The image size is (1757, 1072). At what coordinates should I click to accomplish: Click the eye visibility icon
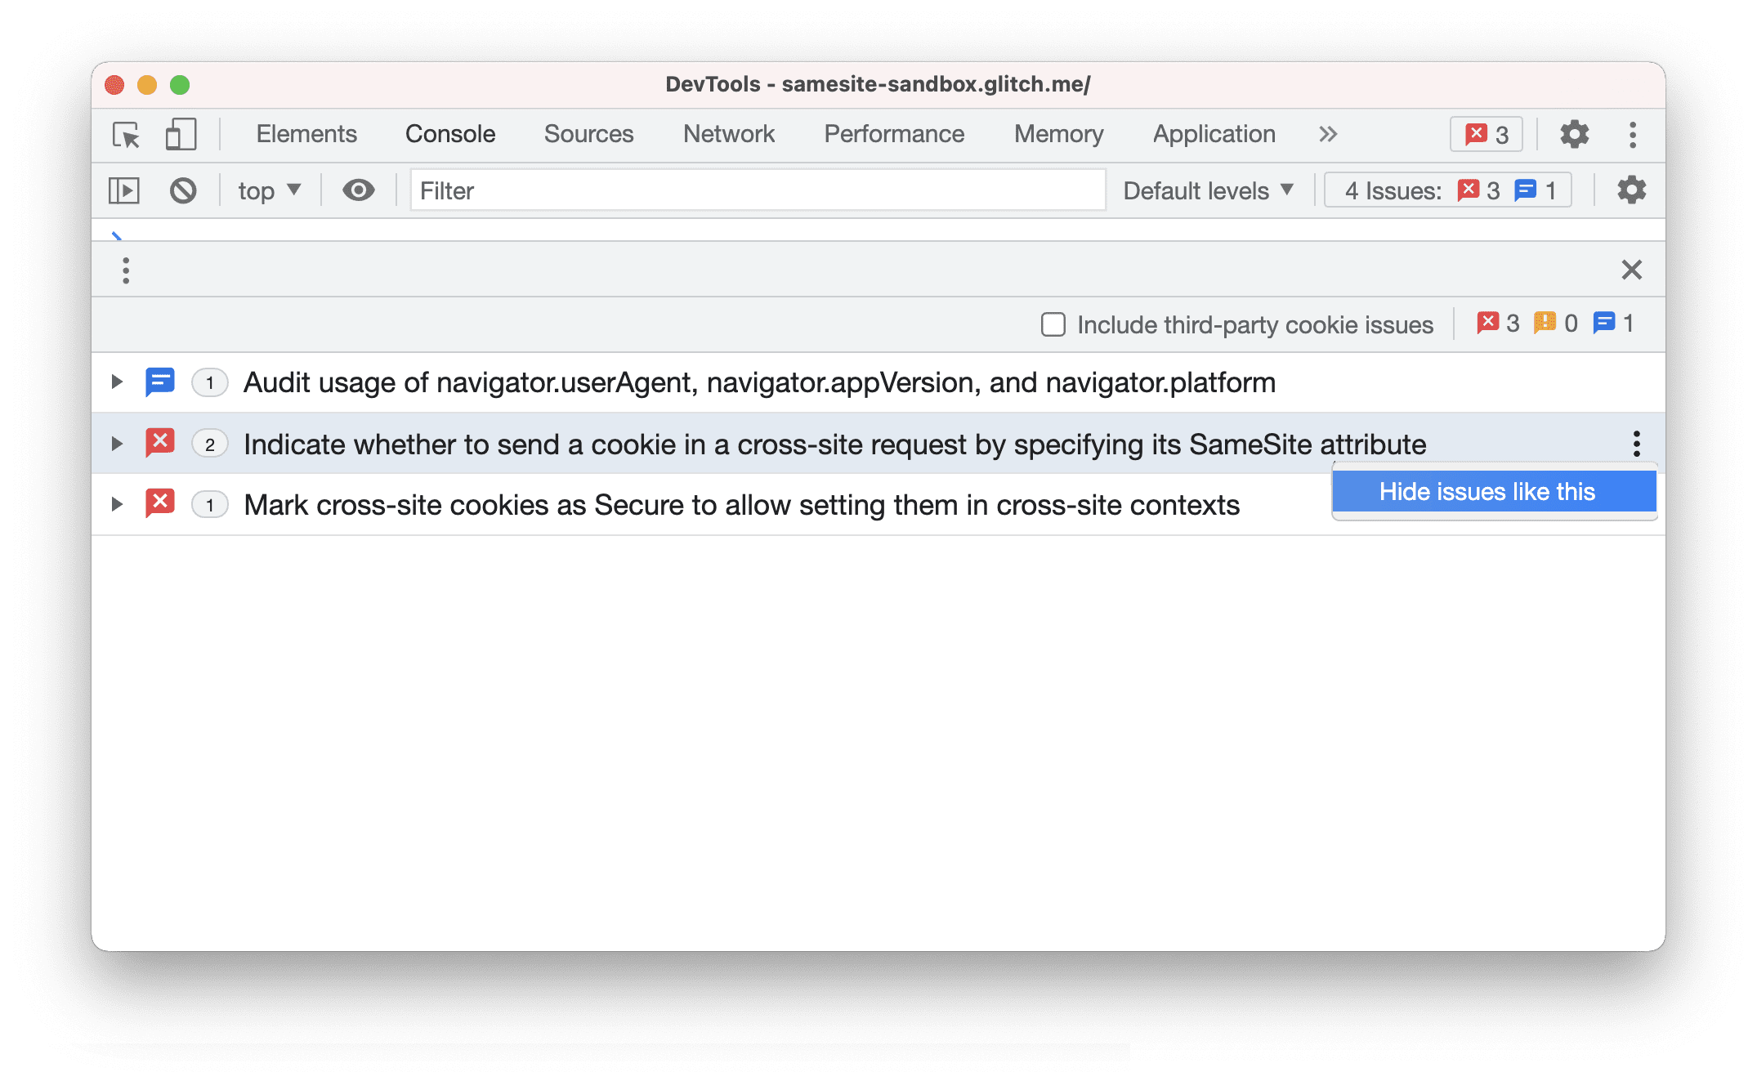(x=356, y=191)
